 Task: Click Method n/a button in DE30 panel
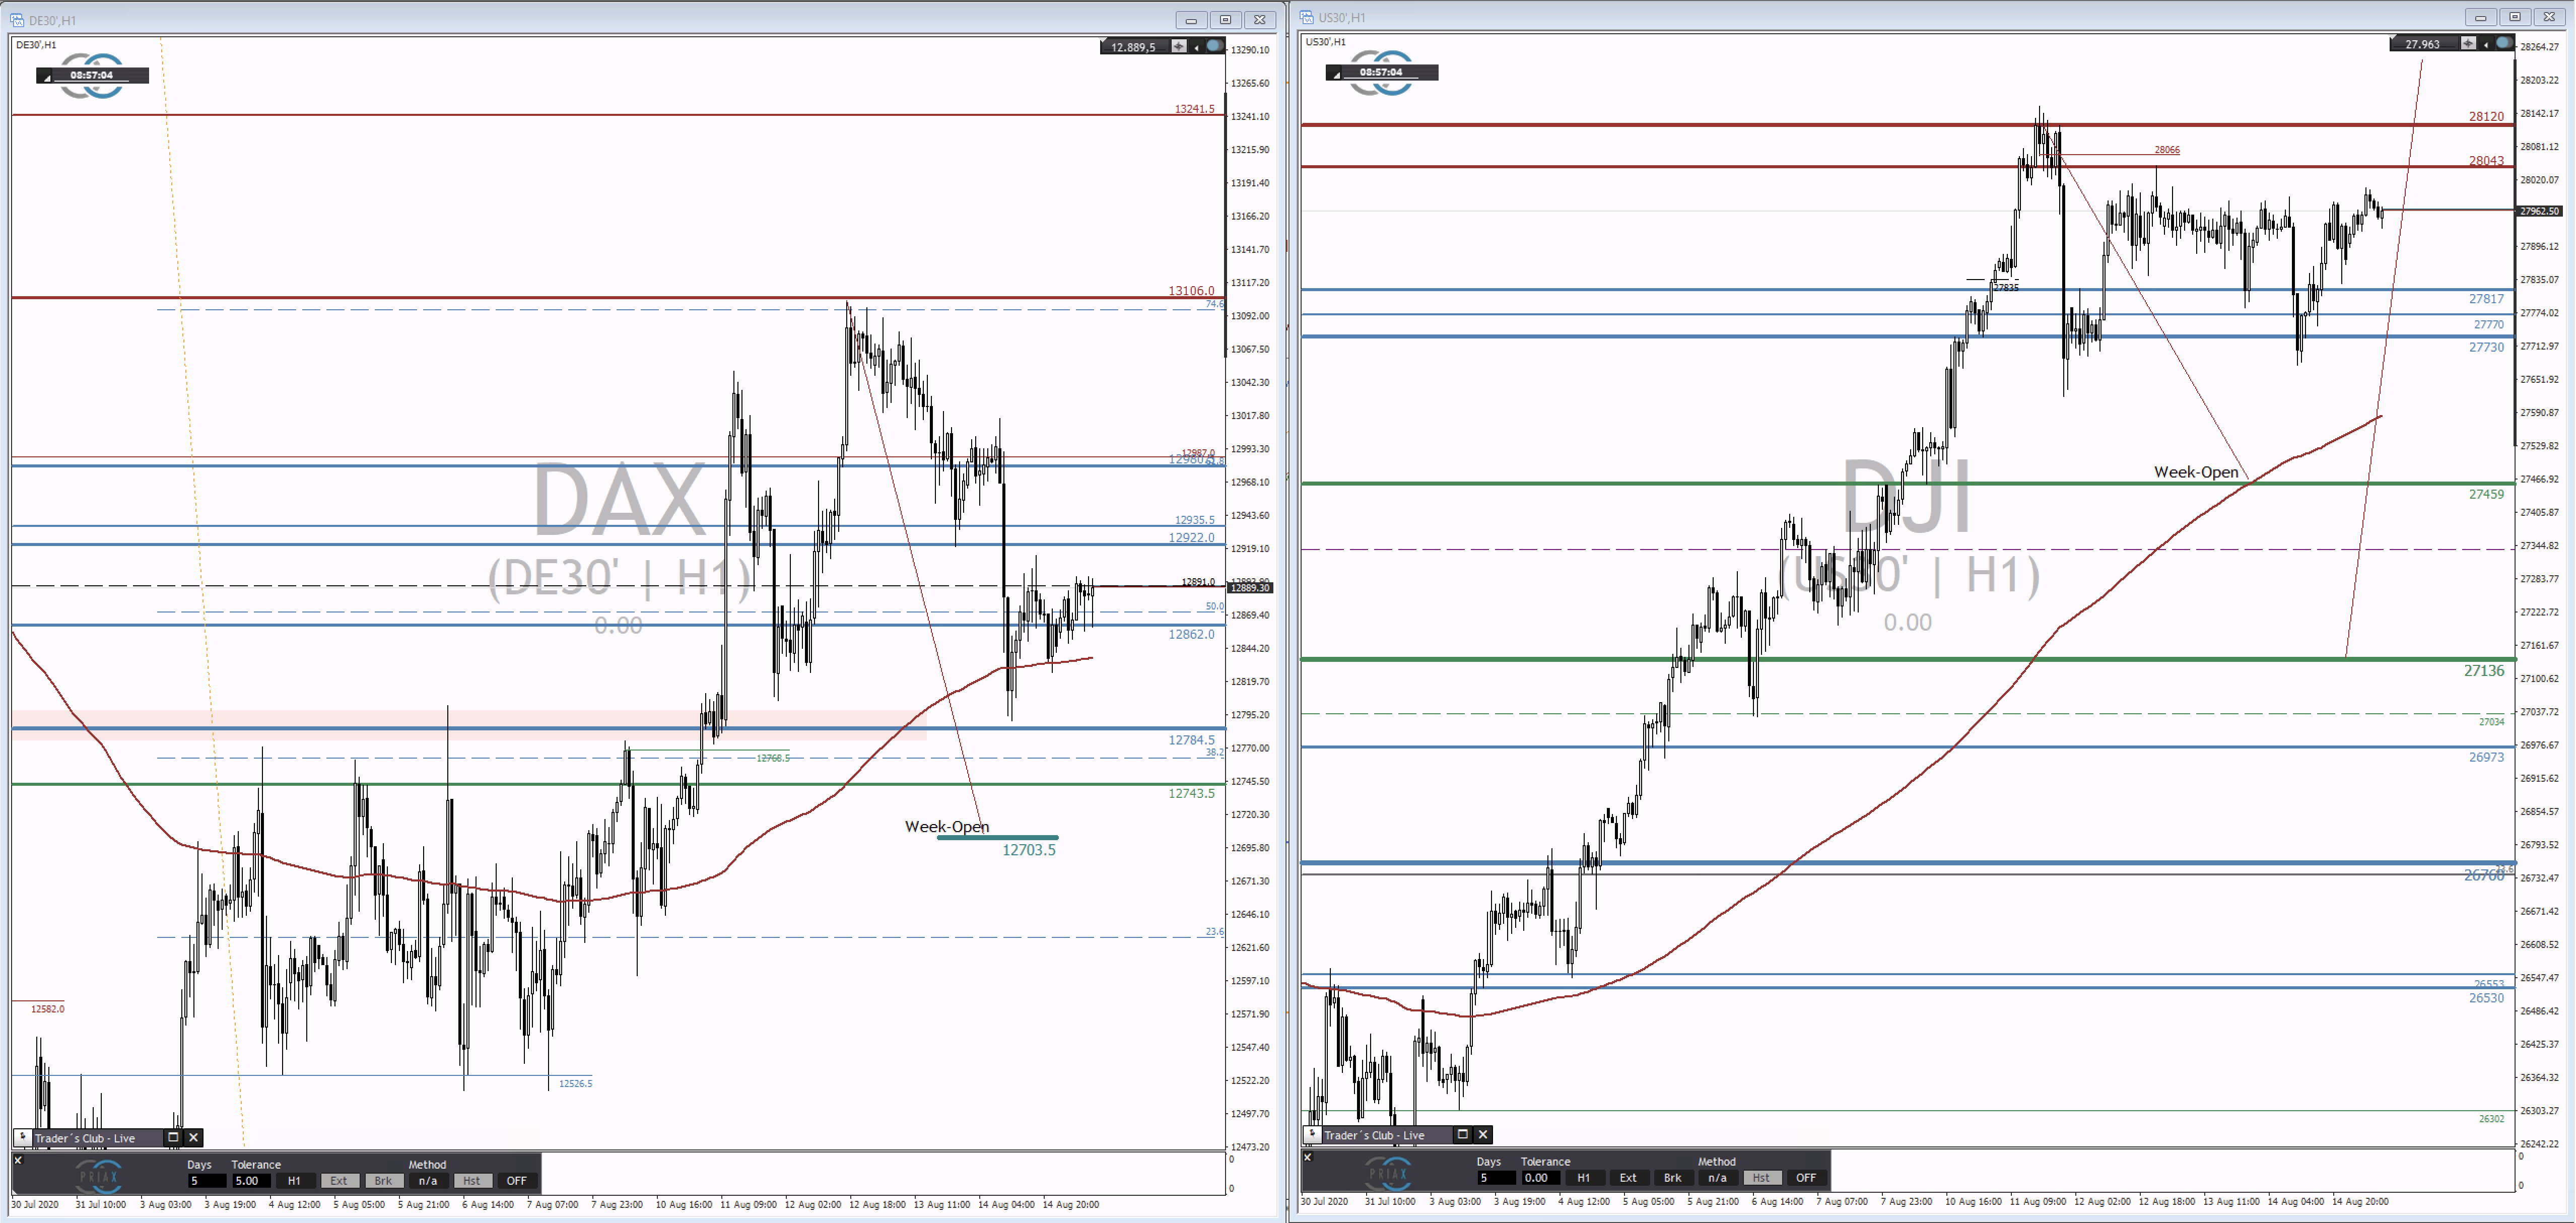428,1181
